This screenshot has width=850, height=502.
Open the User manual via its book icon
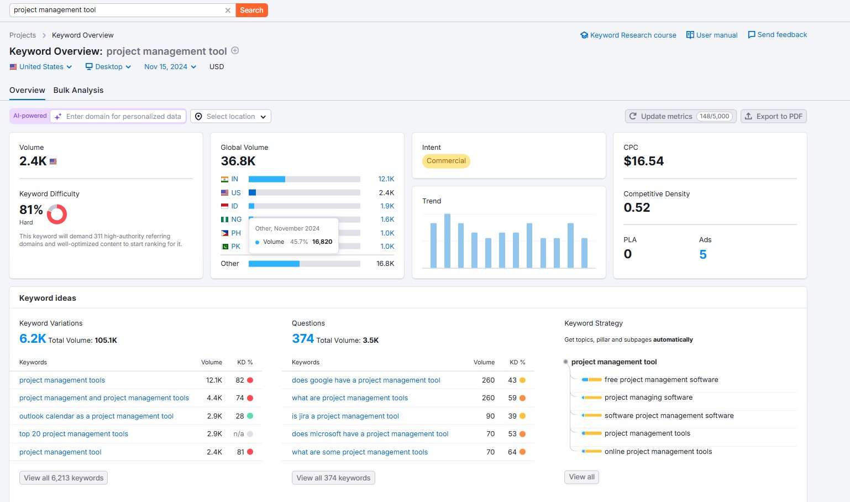[x=690, y=35]
